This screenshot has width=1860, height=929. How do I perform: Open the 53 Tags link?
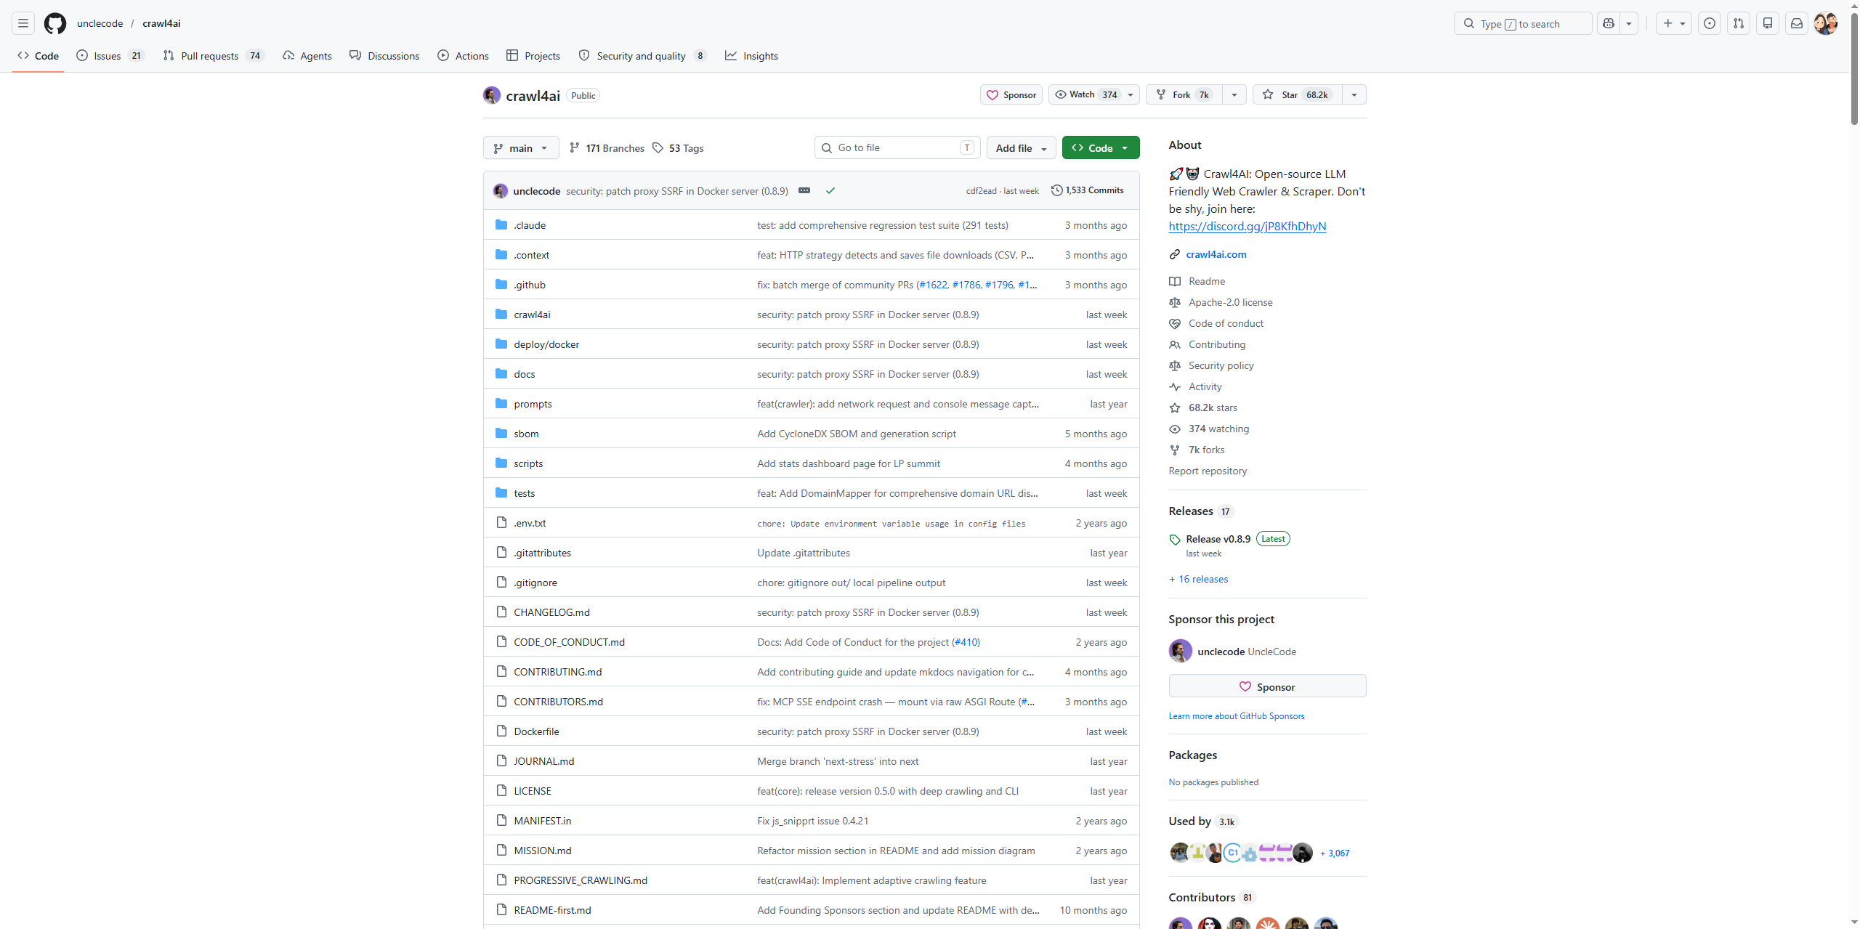pyautogui.click(x=678, y=148)
